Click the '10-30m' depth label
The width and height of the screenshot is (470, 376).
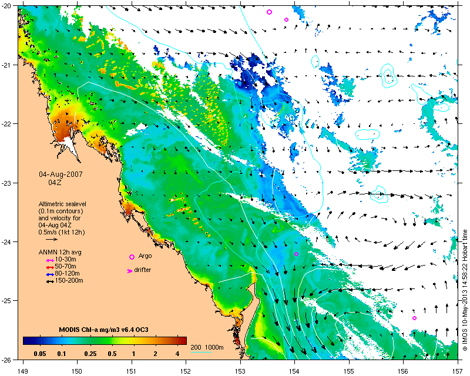click(x=66, y=260)
